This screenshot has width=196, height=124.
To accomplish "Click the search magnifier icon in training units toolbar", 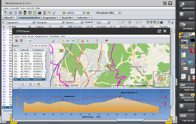I will coord(137,22).
